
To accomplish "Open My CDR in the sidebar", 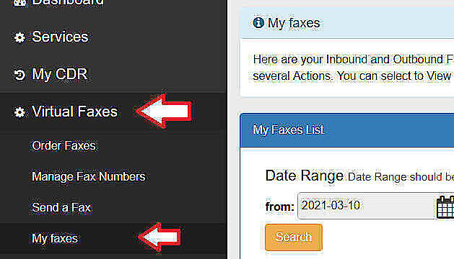I will coord(59,74).
